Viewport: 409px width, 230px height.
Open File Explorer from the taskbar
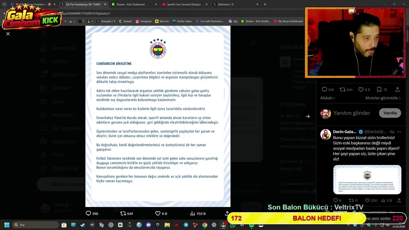click(x=167, y=225)
